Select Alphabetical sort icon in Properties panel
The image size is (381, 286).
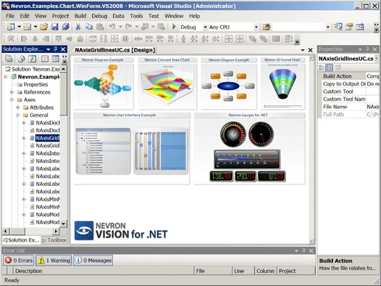coord(329,67)
